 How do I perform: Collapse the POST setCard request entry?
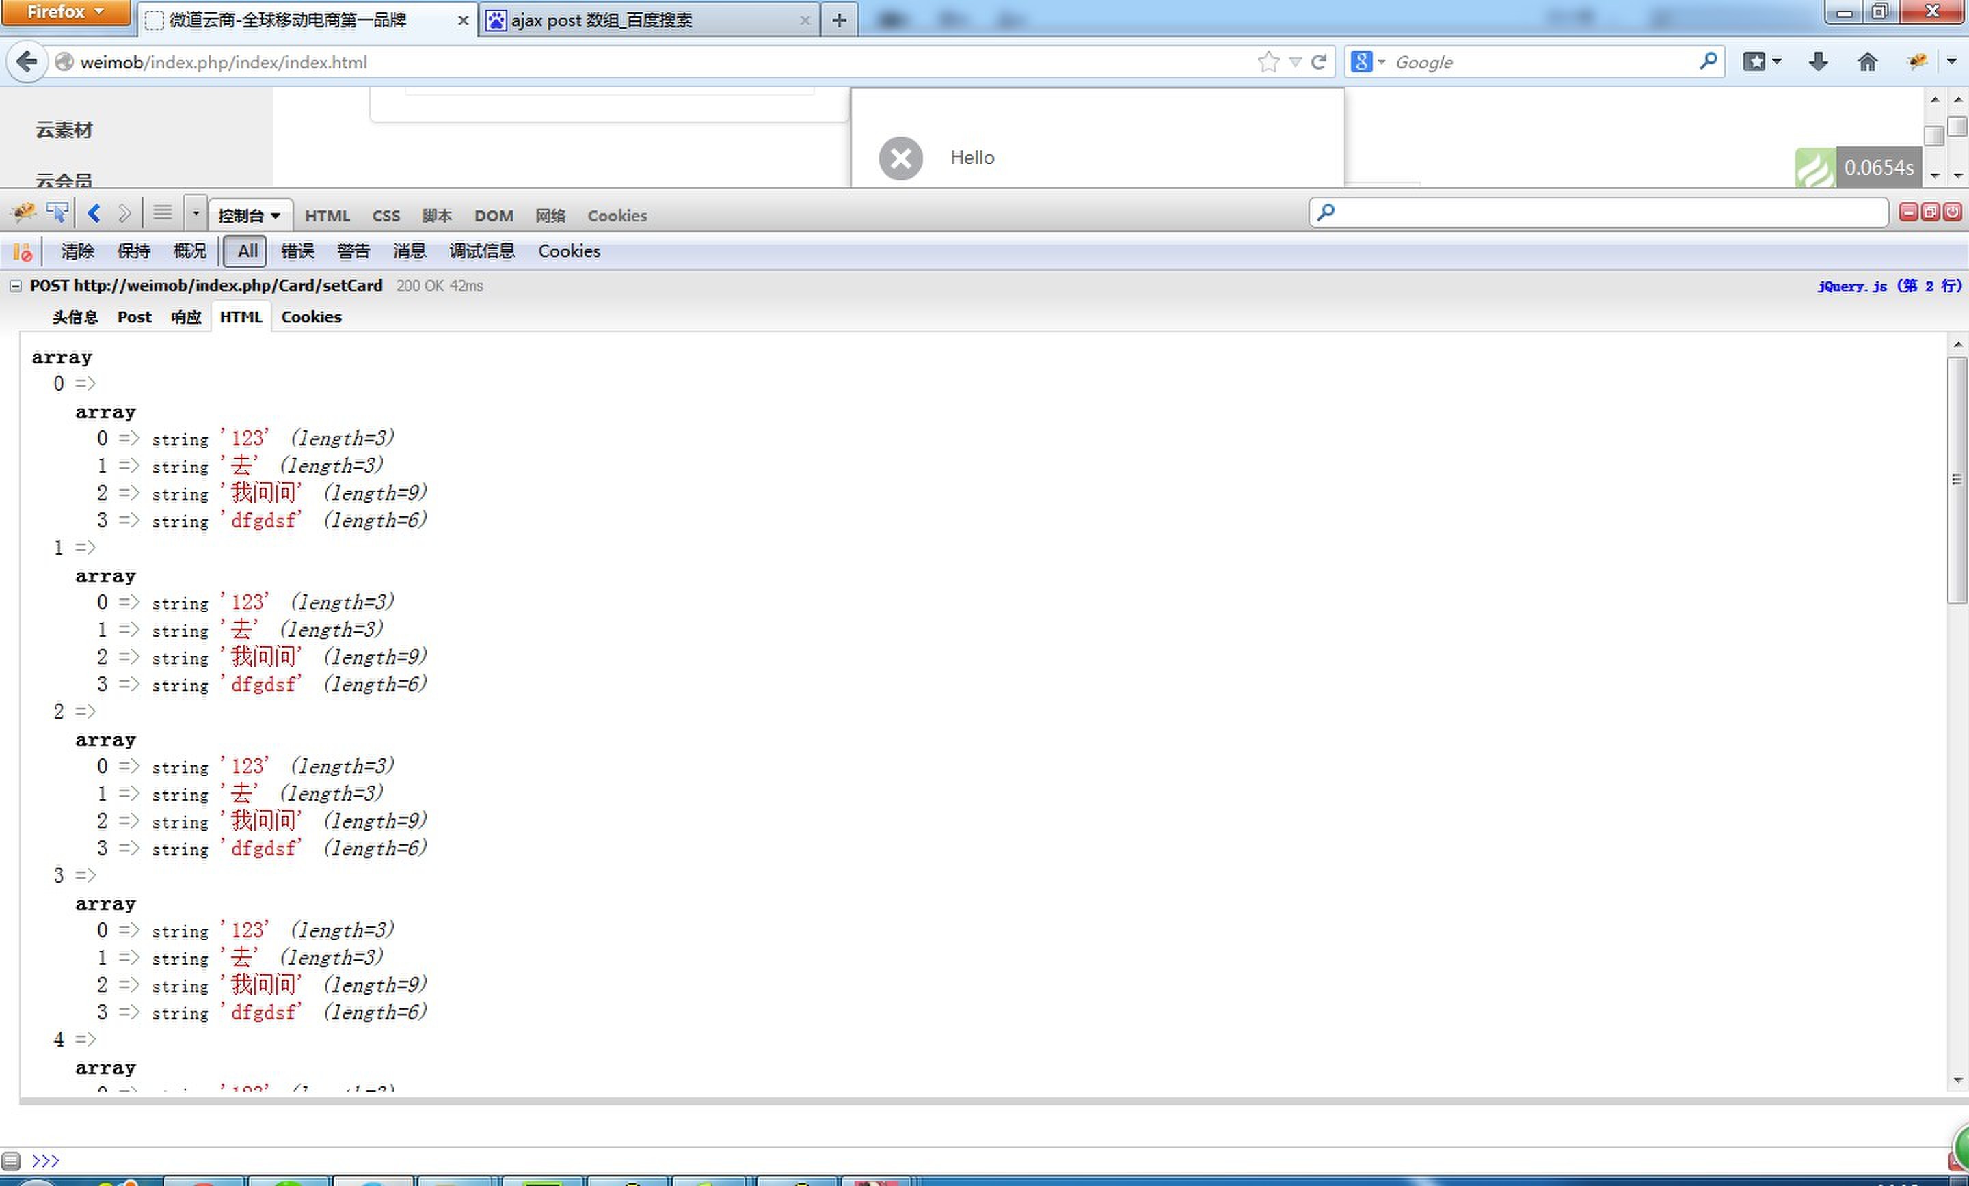pyautogui.click(x=15, y=286)
